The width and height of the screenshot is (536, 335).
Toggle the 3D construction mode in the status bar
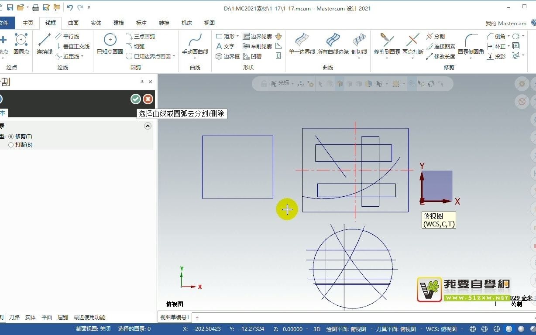pos(317,329)
